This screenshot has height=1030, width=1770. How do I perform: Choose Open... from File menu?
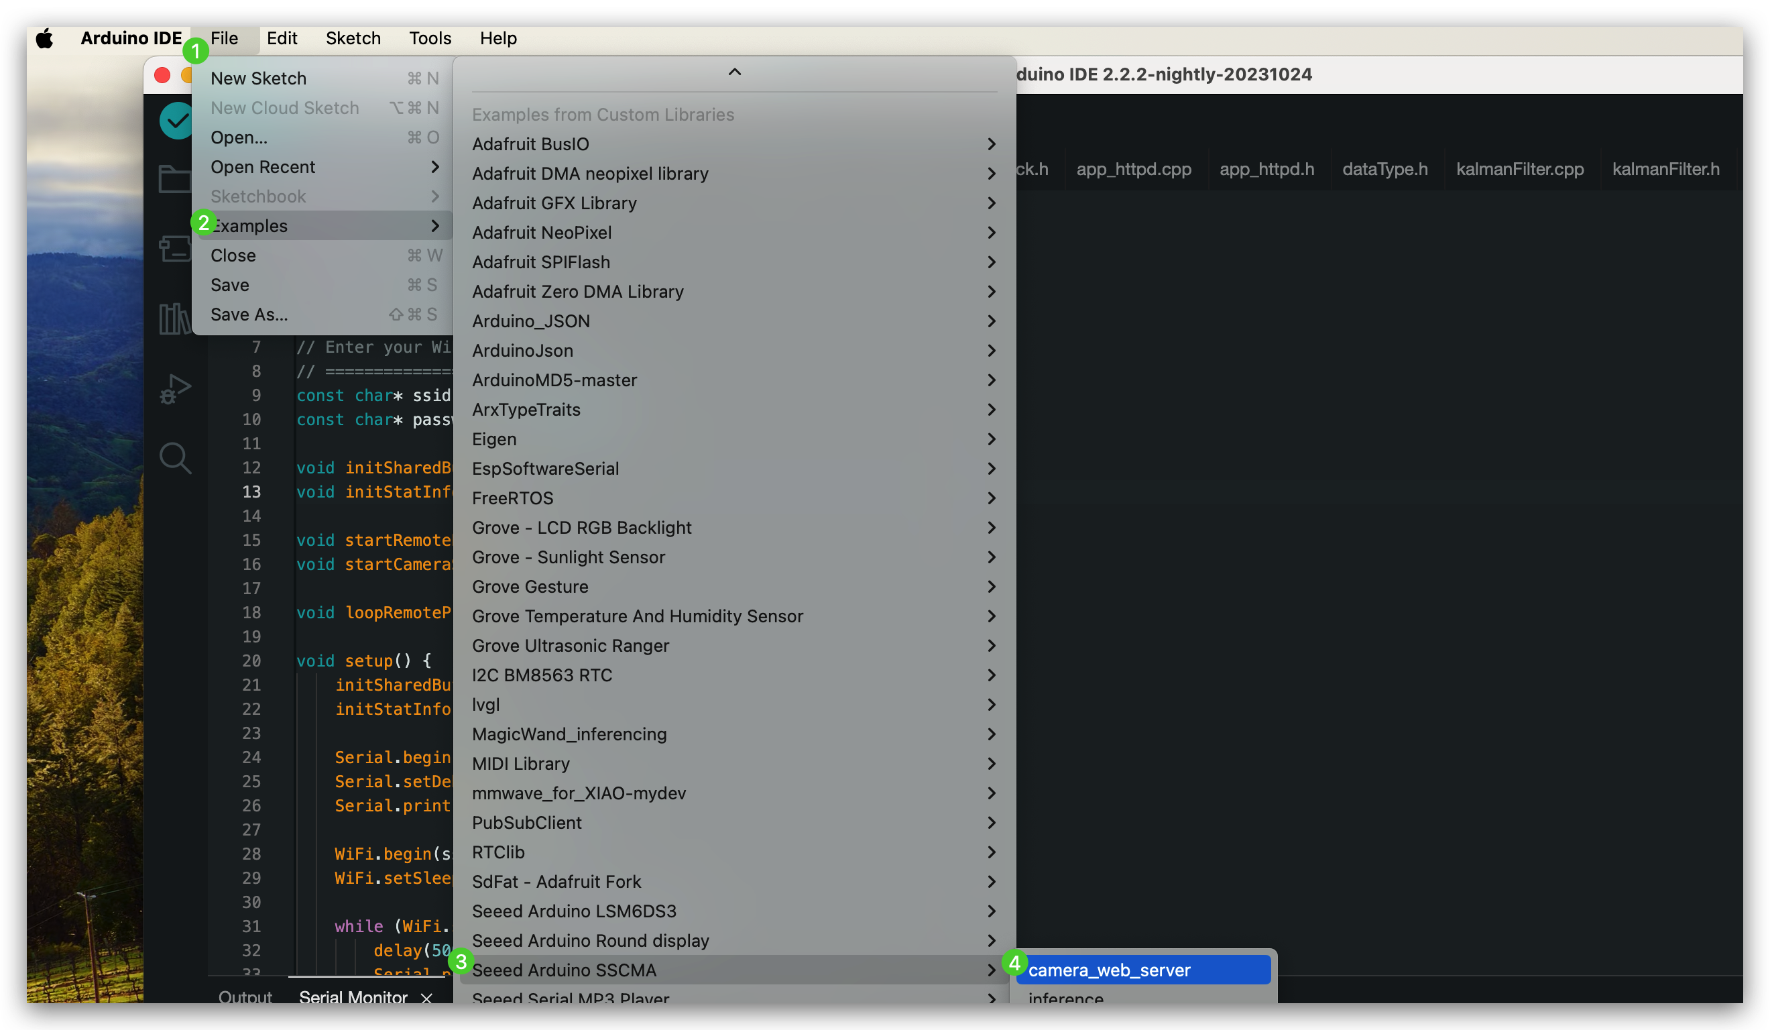pos(323,137)
